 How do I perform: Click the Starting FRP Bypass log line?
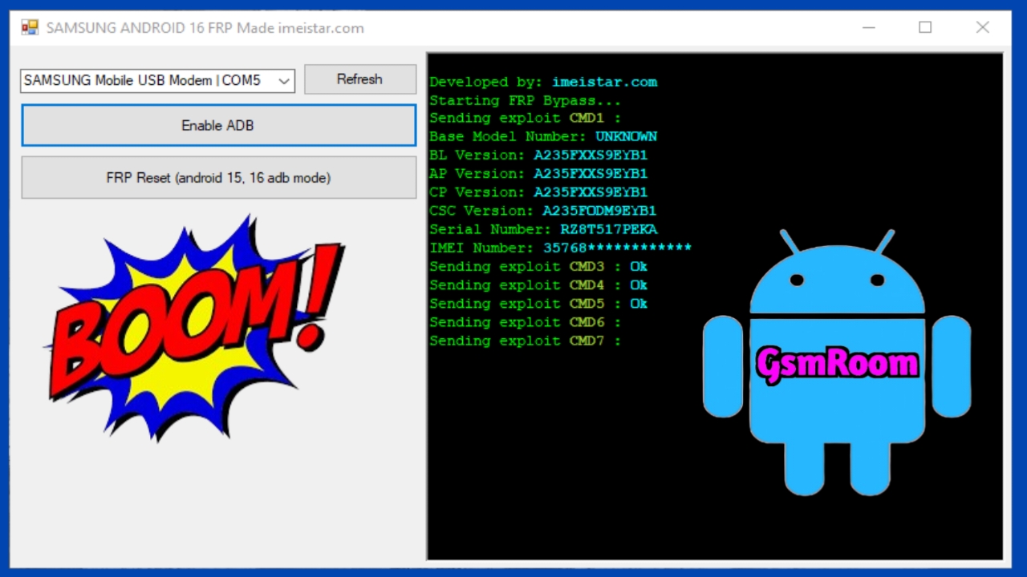click(525, 101)
